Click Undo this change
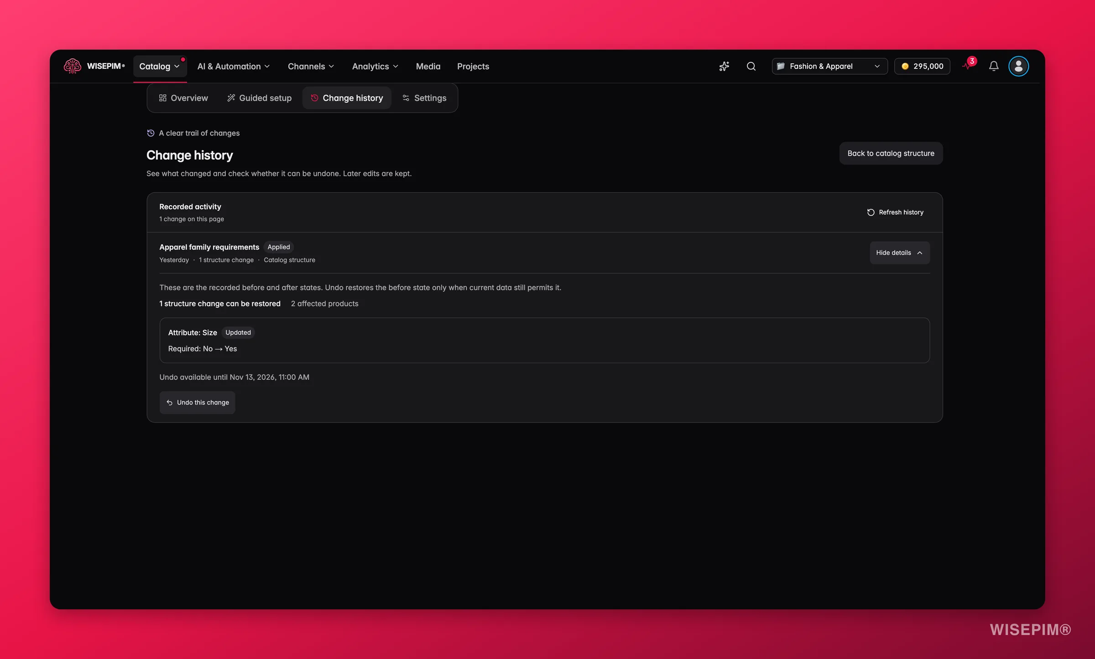1095x659 pixels. coord(198,402)
